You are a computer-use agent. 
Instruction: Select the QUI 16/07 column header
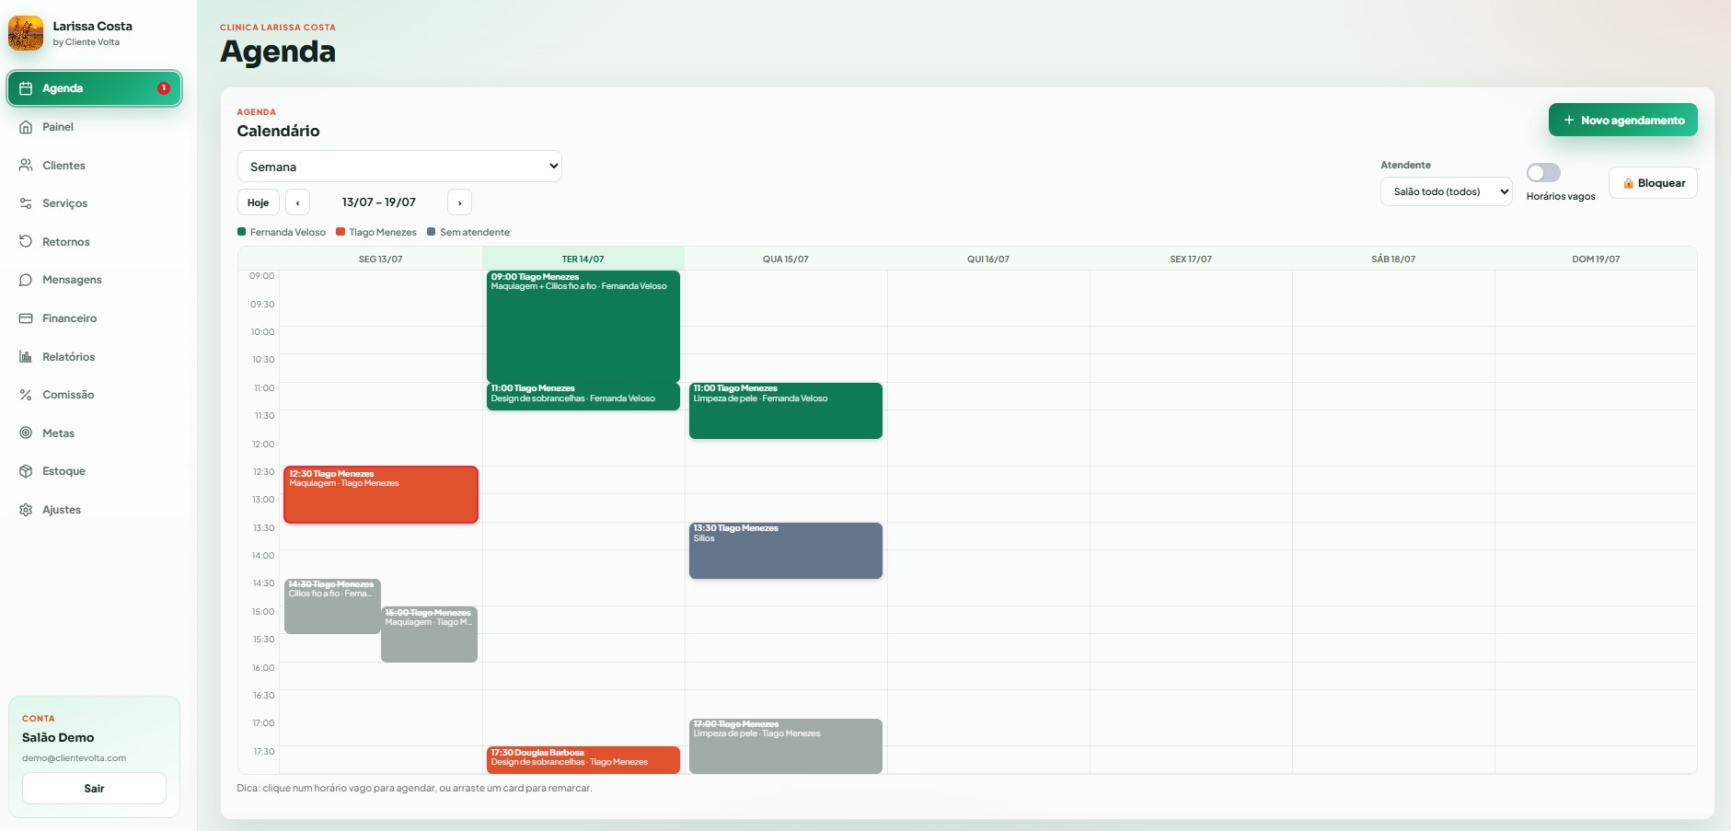click(988, 259)
